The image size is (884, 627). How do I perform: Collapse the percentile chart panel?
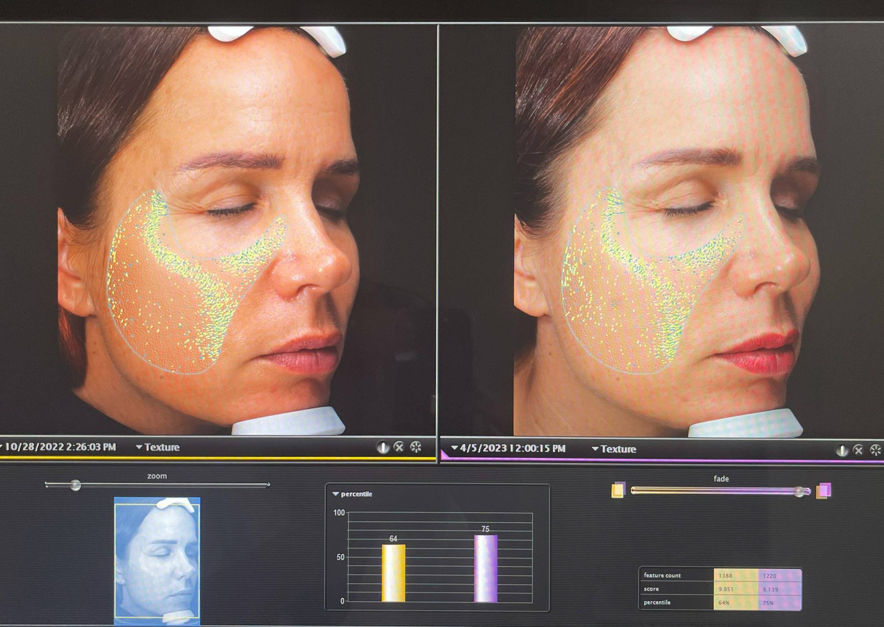click(336, 494)
